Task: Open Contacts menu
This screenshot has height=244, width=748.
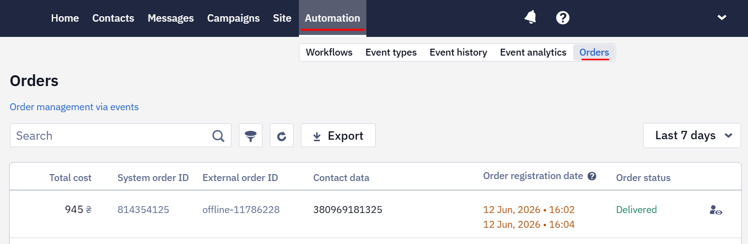Action: coord(113,18)
